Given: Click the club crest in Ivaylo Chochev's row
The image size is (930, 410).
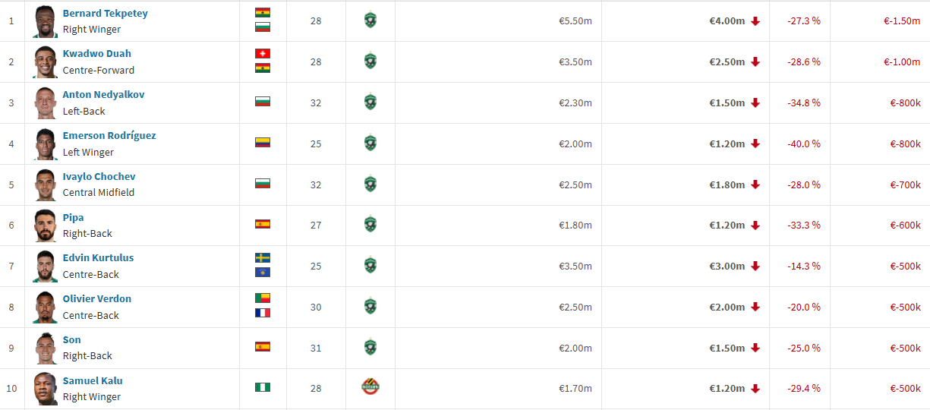Looking at the screenshot, I should pyautogui.click(x=370, y=184).
